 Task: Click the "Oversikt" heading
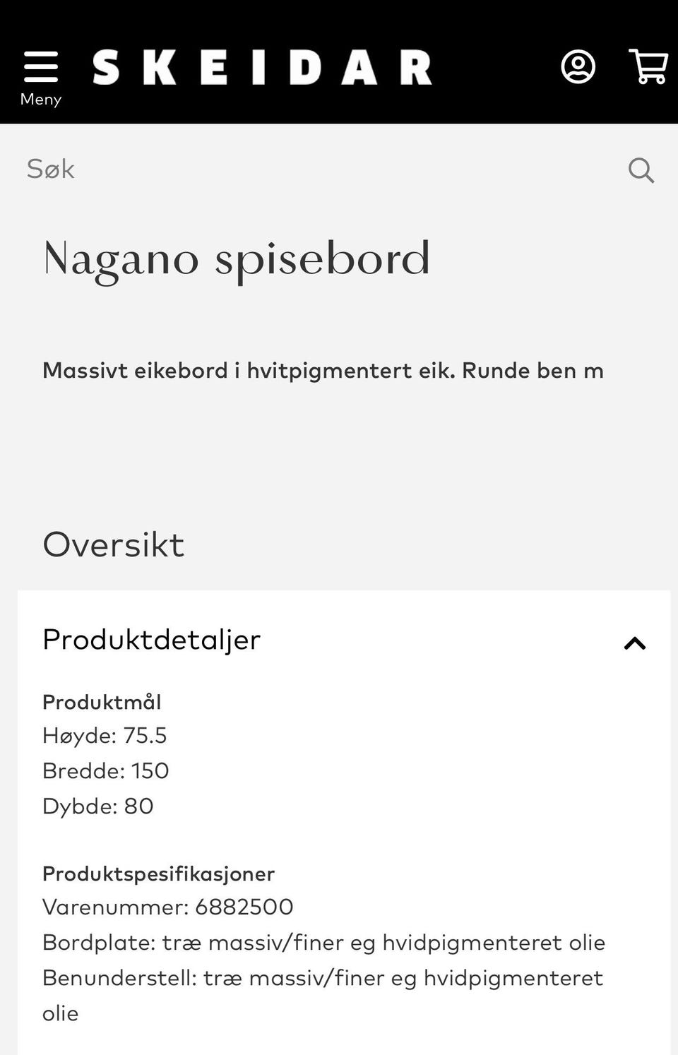(x=114, y=544)
